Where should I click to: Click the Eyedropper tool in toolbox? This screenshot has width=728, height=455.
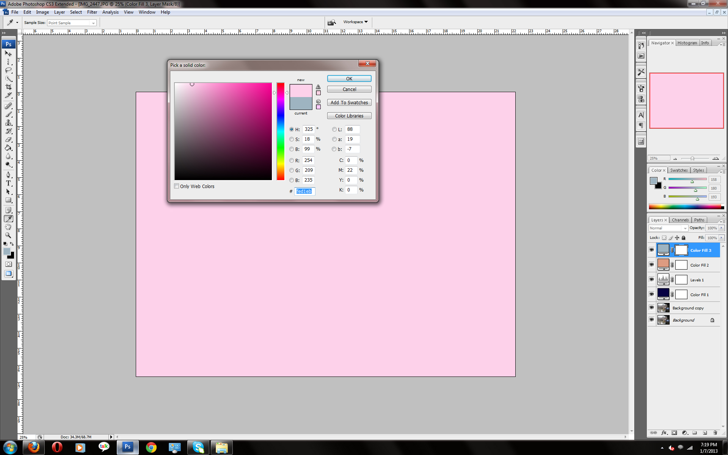8,218
